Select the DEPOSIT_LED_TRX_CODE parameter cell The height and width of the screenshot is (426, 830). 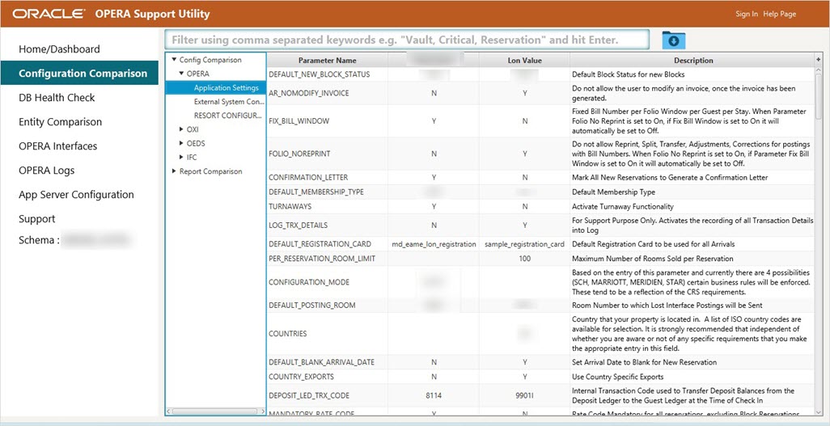327,395
